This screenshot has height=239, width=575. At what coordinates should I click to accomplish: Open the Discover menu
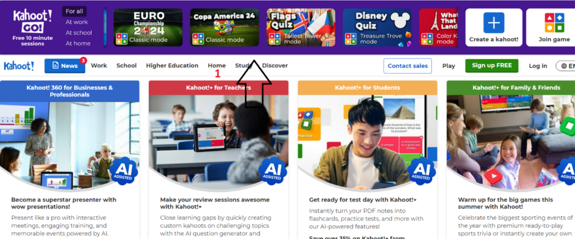[275, 66]
